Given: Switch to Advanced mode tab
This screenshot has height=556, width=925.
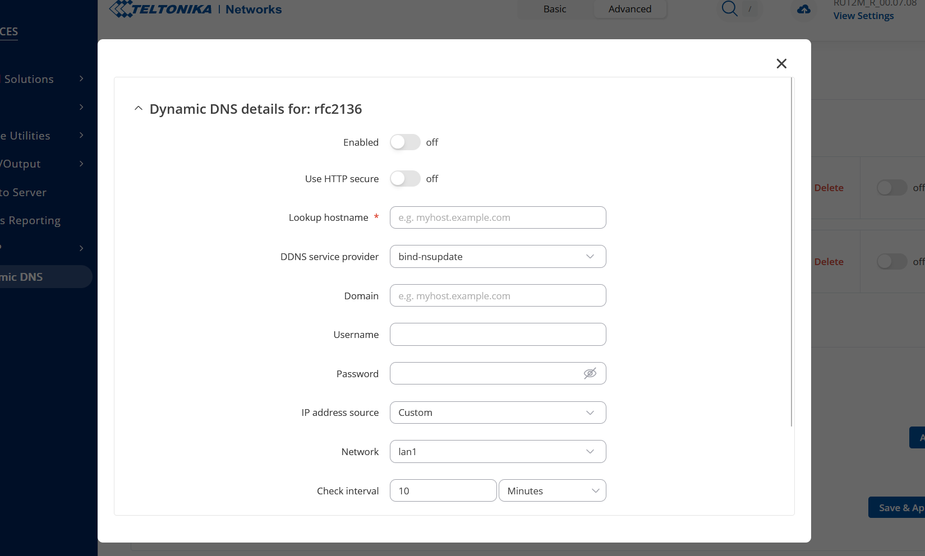Looking at the screenshot, I should coord(630,9).
